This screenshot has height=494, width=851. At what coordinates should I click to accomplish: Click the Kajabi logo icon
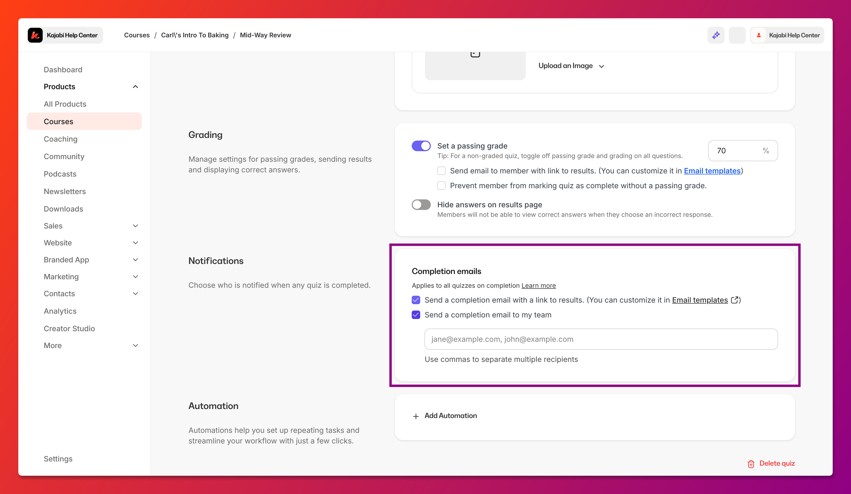pyautogui.click(x=35, y=35)
